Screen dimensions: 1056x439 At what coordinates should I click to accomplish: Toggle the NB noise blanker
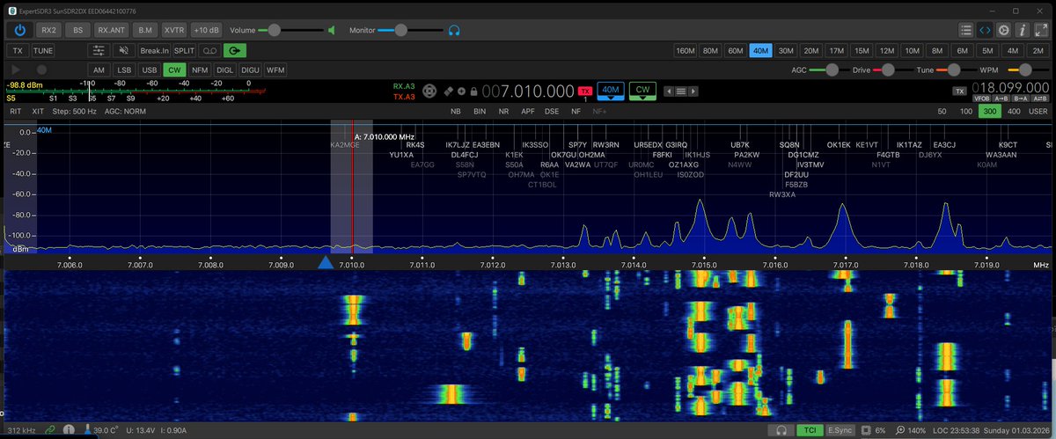click(455, 112)
